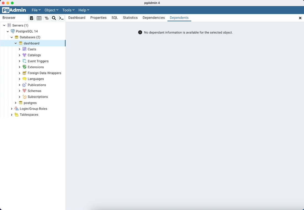The width and height of the screenshot is (304, 210).
Task: Open the Object menu
Action: pos(51,10)
